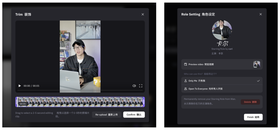Enter fullscreen mode for the video
The width and height of the screenshot is (280, 130).
click(x=141, y=86)
